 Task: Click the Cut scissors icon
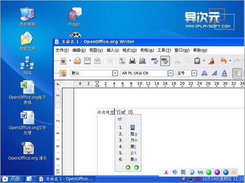(177, 61)
